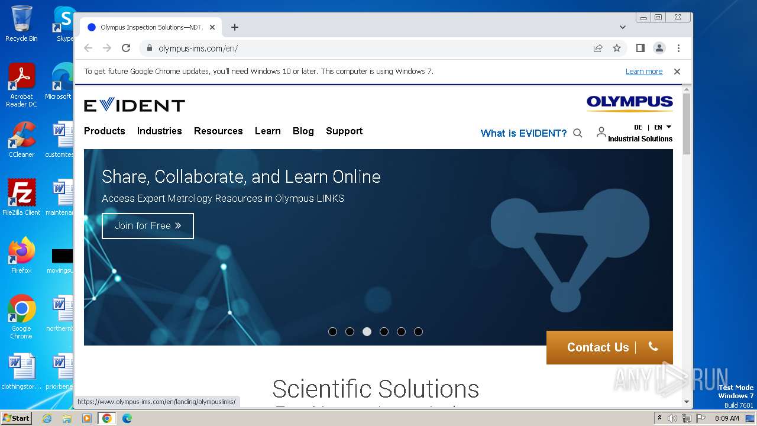
Task: Open the Resources menu
Action: click(x=218, y=131)
